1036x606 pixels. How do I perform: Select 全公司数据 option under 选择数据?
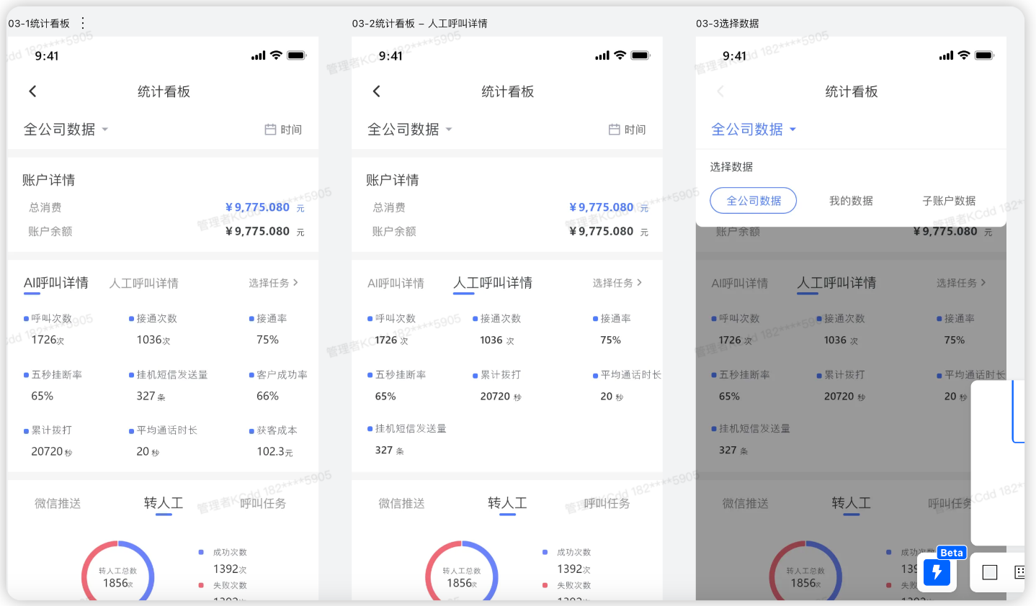(x=753, y=201)
